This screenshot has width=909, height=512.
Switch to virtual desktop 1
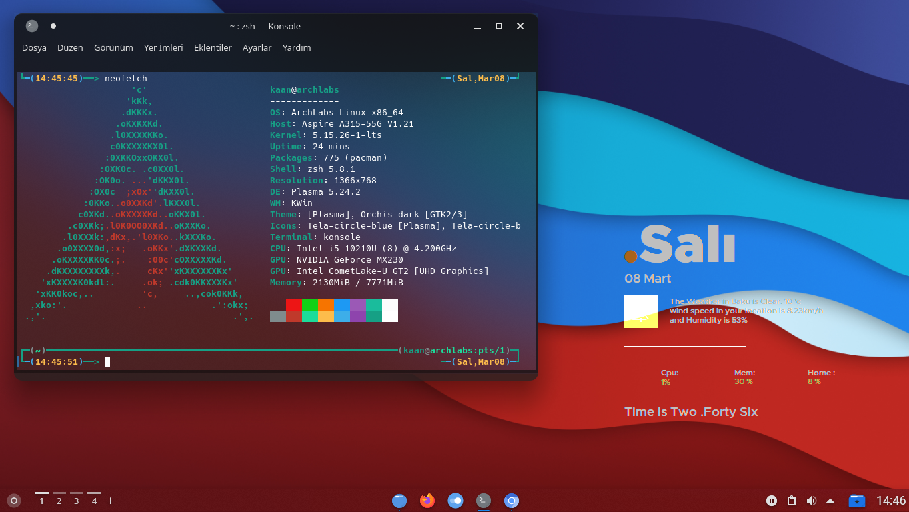click(41, 501)
